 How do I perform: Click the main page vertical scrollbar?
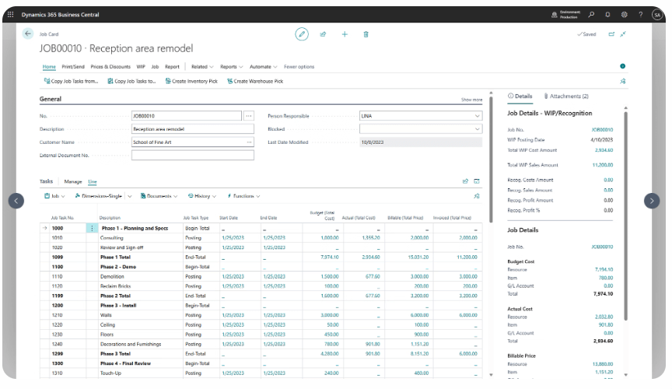(x=491, y=159)
